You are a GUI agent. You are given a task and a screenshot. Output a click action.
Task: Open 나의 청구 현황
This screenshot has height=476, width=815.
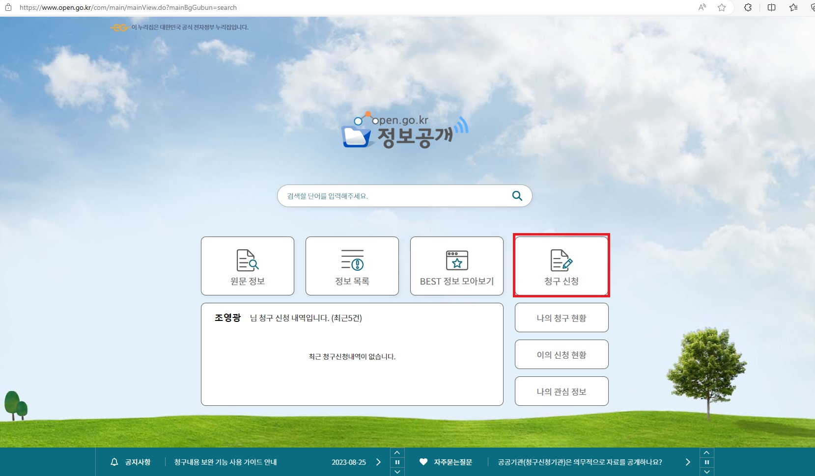pos(561,317)
